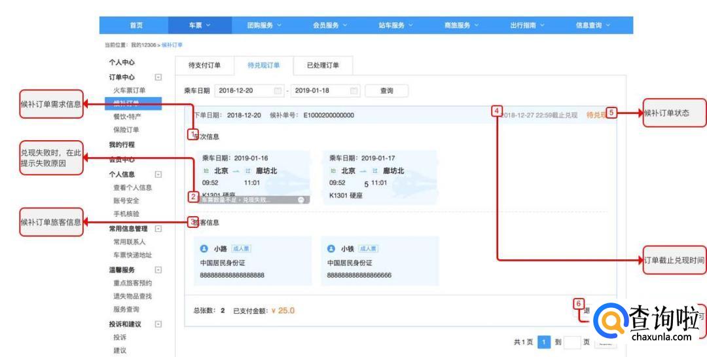Open the 商旅服务 navigation dropdown

click(x=462, y=26)
